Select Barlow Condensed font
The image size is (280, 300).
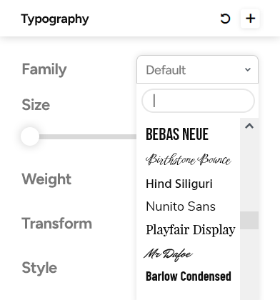pyautogui.click(x=189, y=276)
